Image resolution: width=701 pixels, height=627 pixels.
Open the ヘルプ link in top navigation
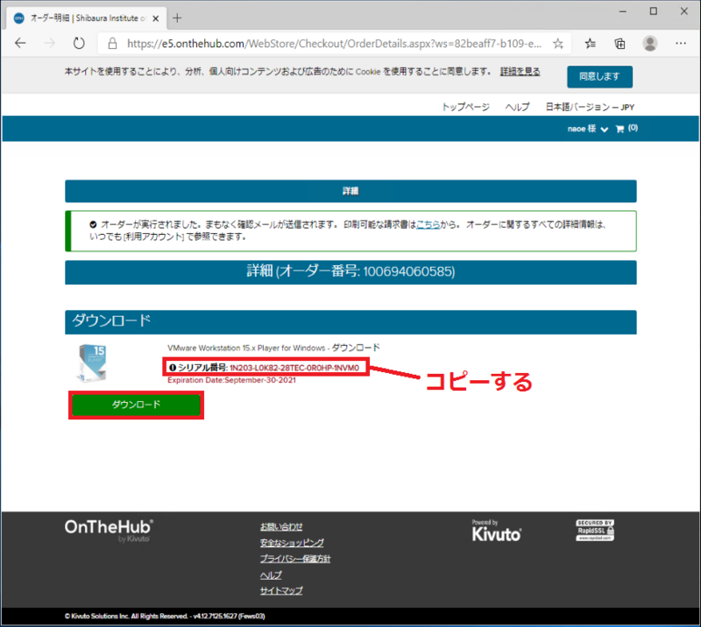tap(517, 107)
